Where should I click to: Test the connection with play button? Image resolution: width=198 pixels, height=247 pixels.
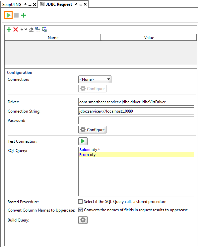pos(83,141)
